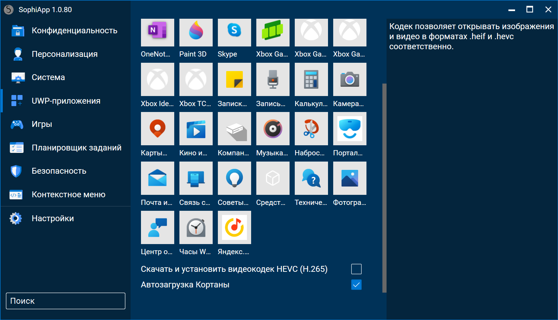Pick the Xbox Identity Provider tile

pyautogui.click(x=157, y=79)
